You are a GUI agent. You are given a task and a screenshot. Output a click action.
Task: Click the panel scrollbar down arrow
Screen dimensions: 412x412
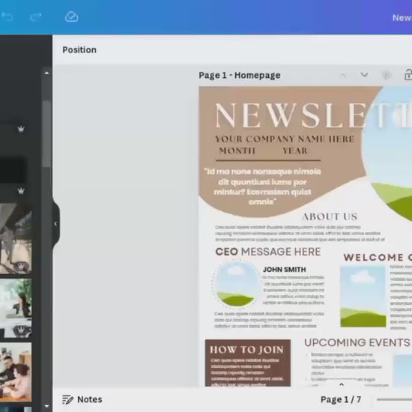(x=46, y=406)
